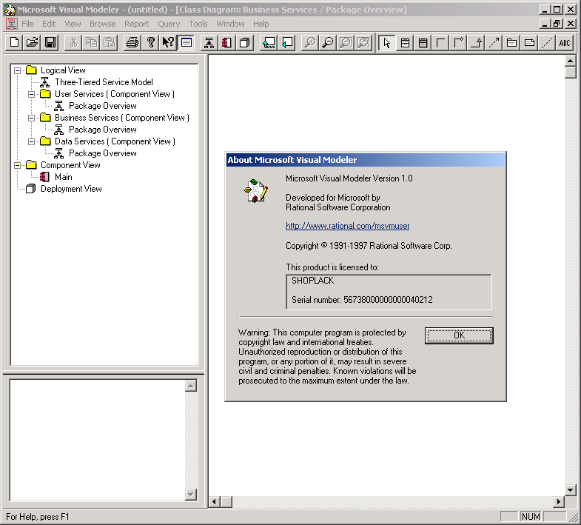Activate context help arrow-question icon
The height and width of the screenshot is (525, 581).
(x=168, y=43)
